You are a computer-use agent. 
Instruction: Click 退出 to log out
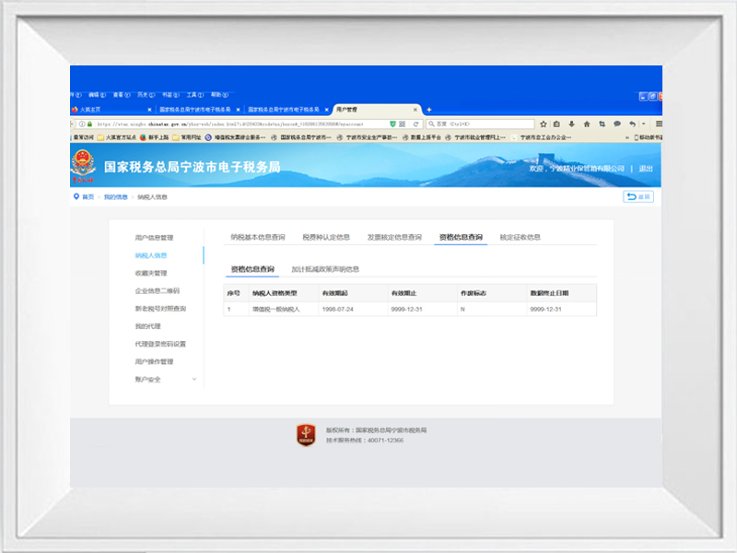point(646,169)
